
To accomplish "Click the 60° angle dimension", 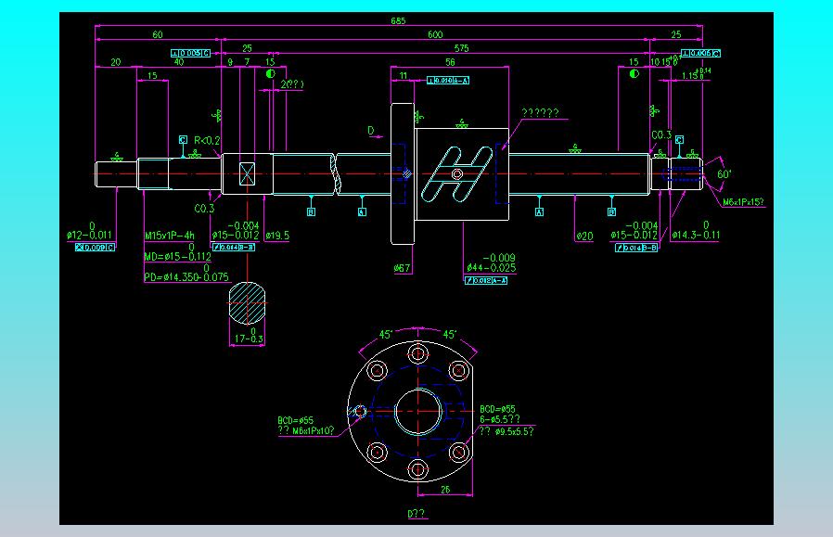I will (x=724, y=174).
